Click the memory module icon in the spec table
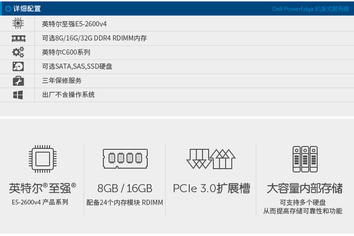The width and height of the screenshot is (354, 236). pyautogui.click(x=18, y=38)
